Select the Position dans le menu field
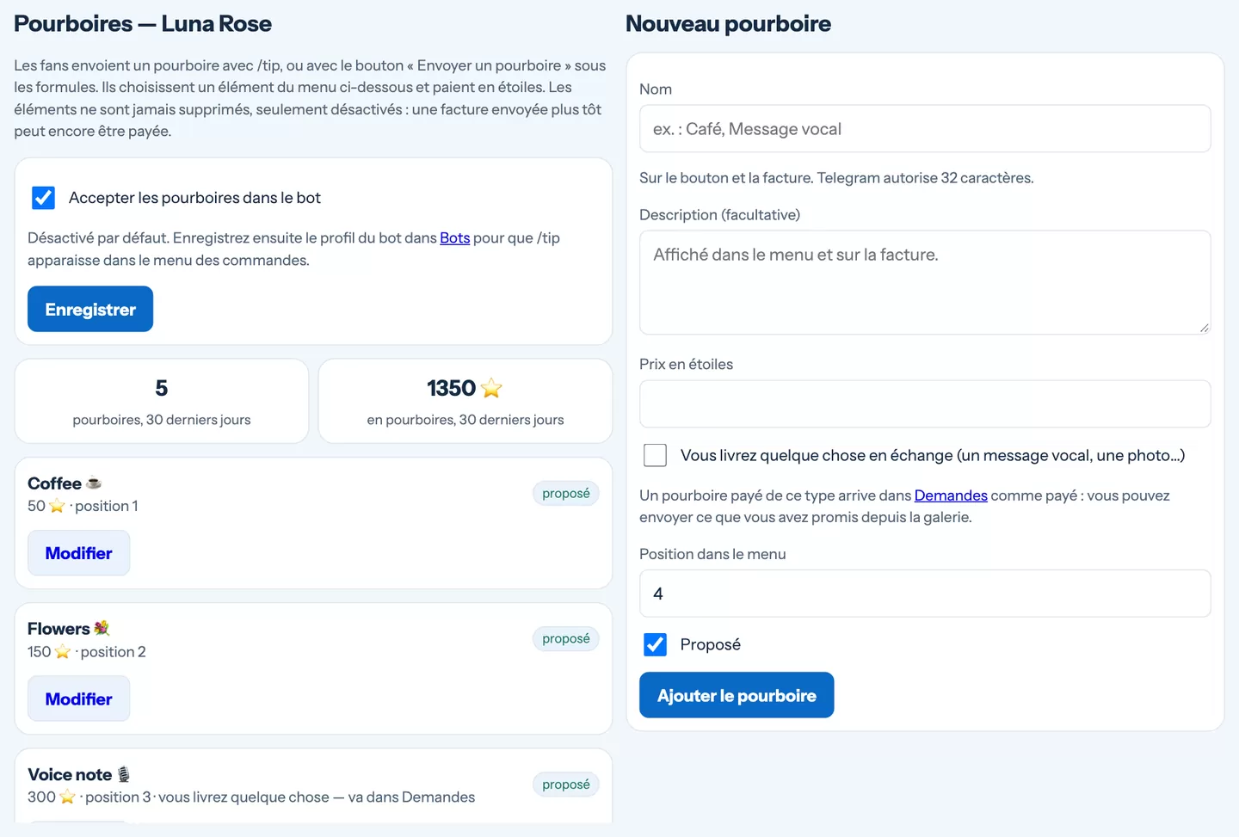The image size is (1239, 837). coord(925,594)
